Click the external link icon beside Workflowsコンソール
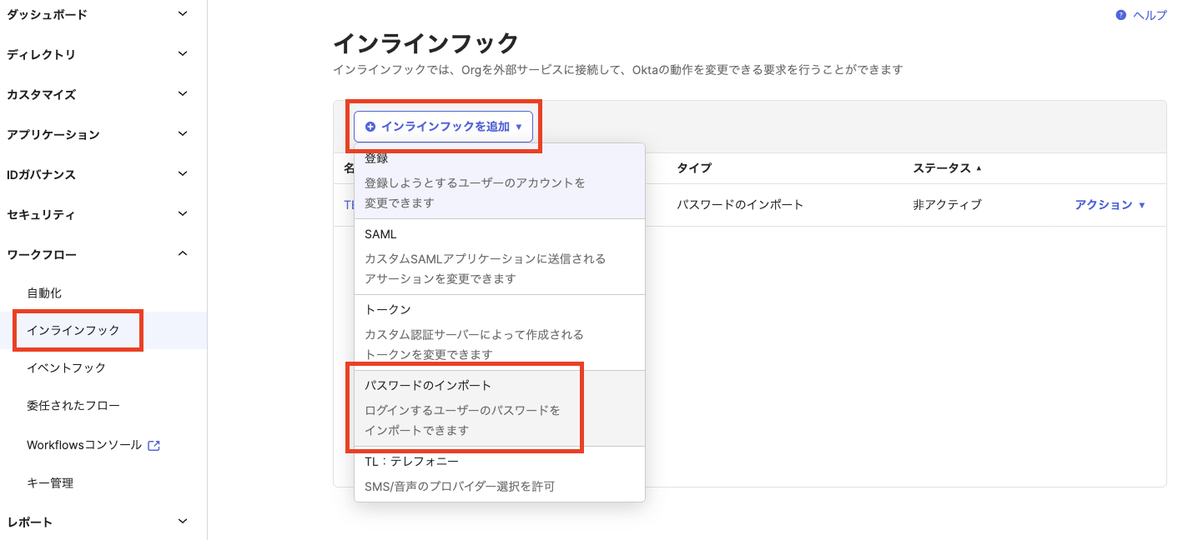This screenshot has width=1188, height=540. point(154,446)
